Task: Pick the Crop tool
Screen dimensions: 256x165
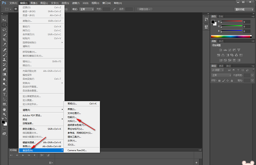Action: pos(4,40)
